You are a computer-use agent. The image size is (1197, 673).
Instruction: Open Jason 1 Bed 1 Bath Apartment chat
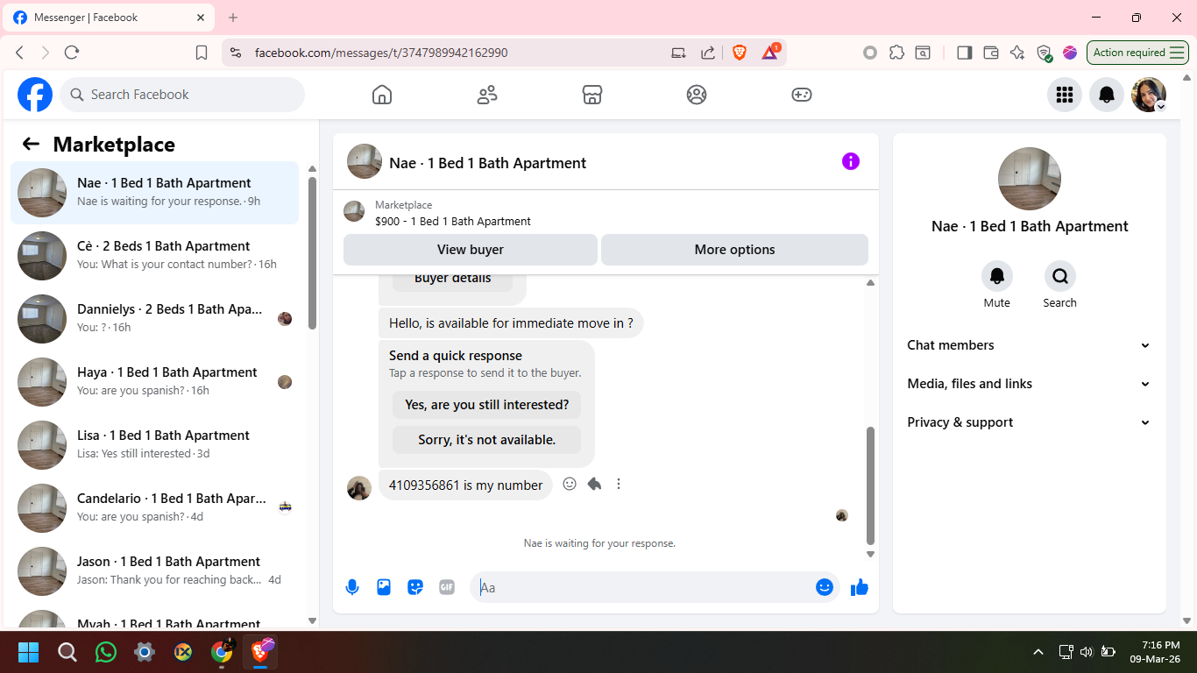(x=154, y=571)
